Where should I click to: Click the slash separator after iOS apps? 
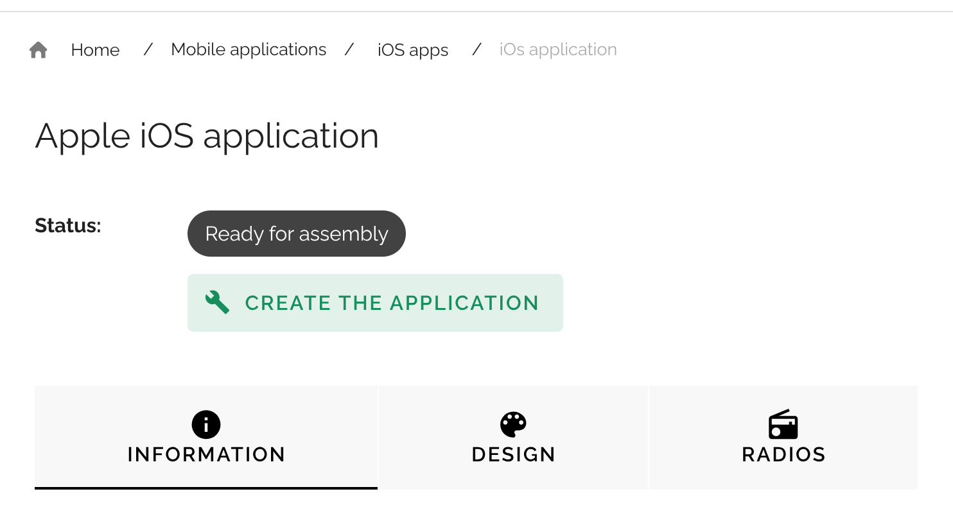point(476,49)
